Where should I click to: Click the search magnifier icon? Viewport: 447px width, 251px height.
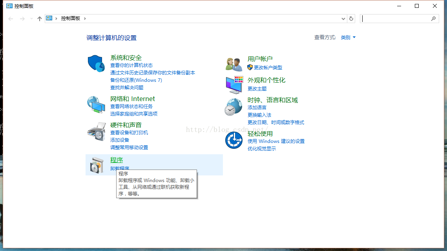click(x=433, y=18)
